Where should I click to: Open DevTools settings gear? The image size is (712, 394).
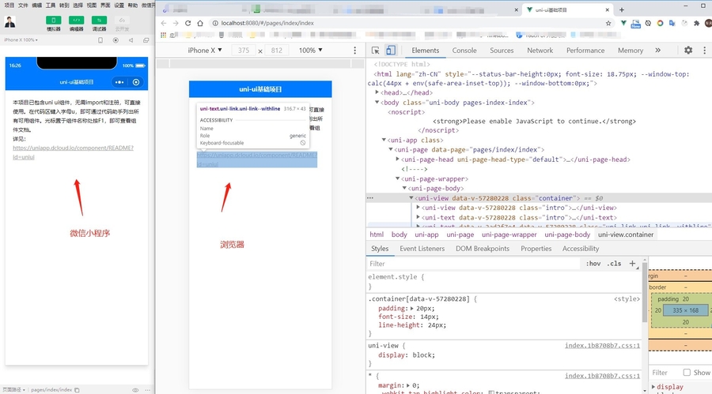(687, 51)
